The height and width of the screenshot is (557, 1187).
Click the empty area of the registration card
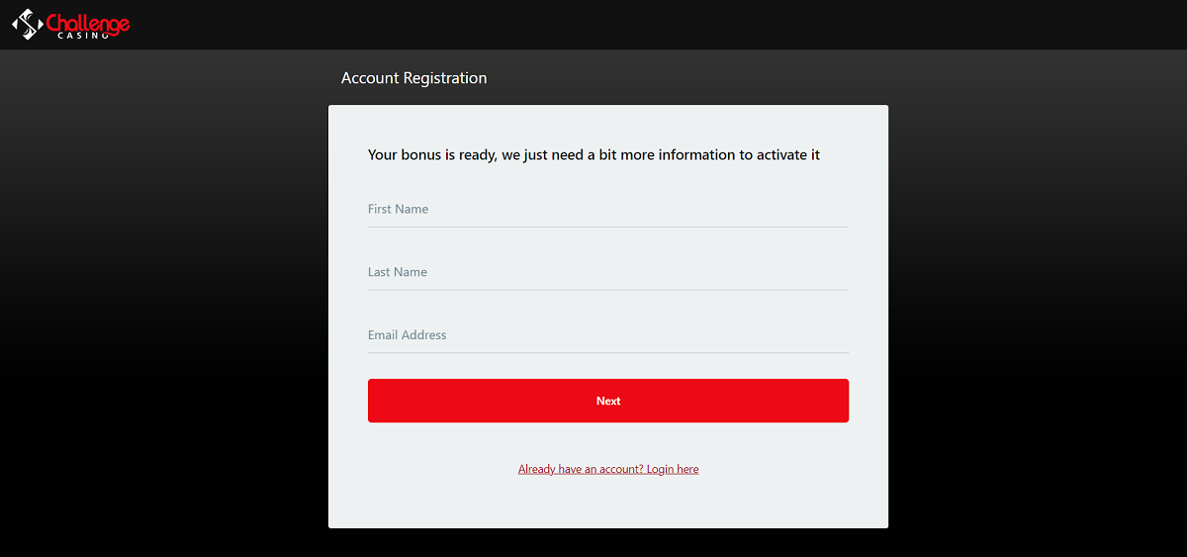click(x=608, y=503)
